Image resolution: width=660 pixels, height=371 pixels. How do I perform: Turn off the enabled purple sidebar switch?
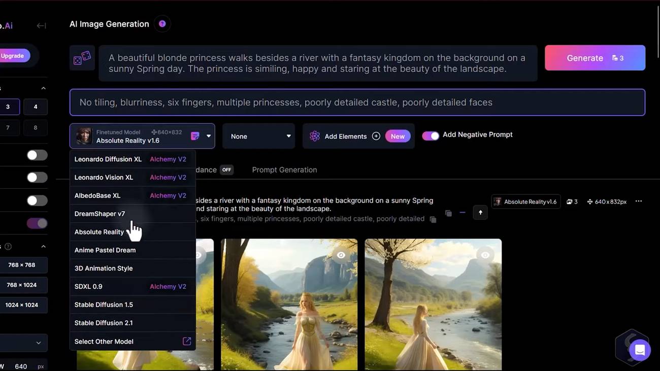[x=37, y=223]
